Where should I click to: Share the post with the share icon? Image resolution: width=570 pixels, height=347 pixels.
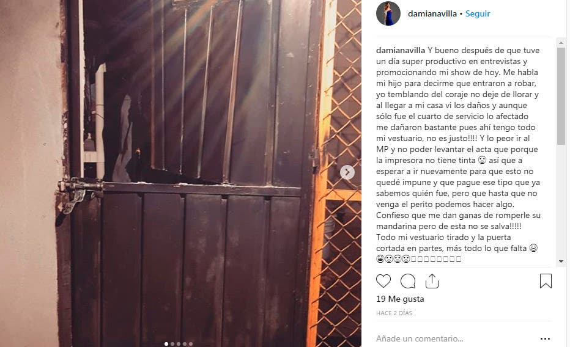(432, 281)
